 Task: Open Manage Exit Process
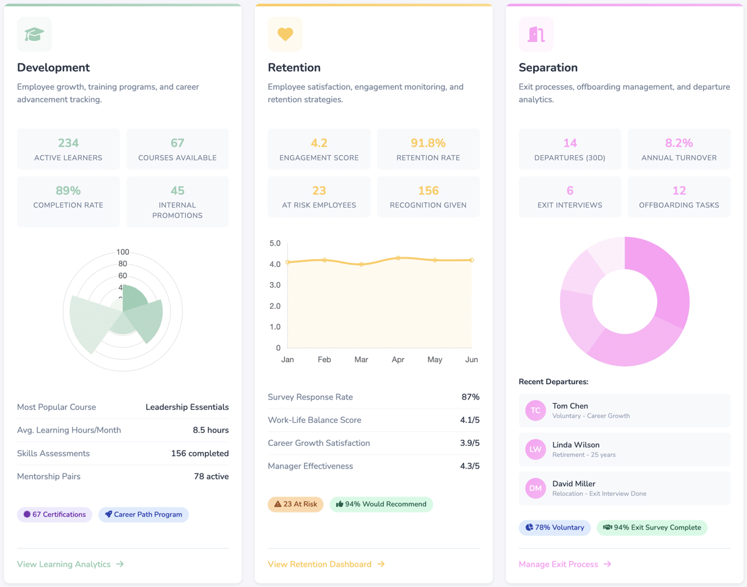[558, 564]
